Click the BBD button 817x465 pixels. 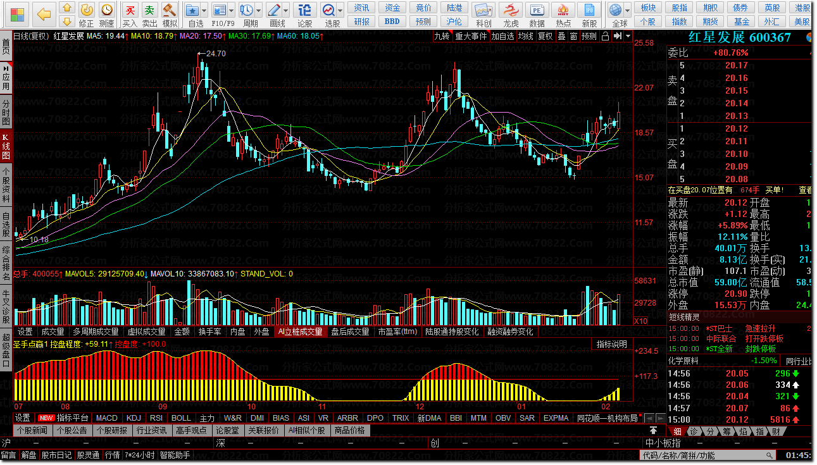click(392, 21)
